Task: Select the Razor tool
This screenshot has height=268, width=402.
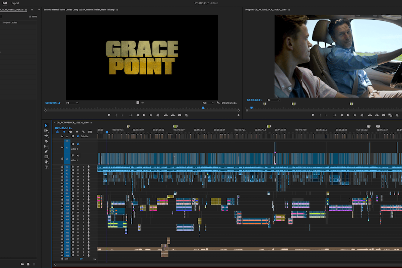Action: pyautogui.click(x=46, y=141)
